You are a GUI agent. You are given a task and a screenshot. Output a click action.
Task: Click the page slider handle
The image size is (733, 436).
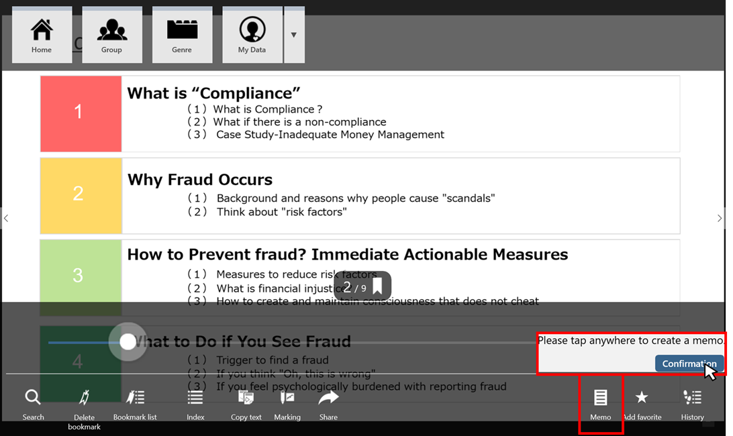[128, 341]
